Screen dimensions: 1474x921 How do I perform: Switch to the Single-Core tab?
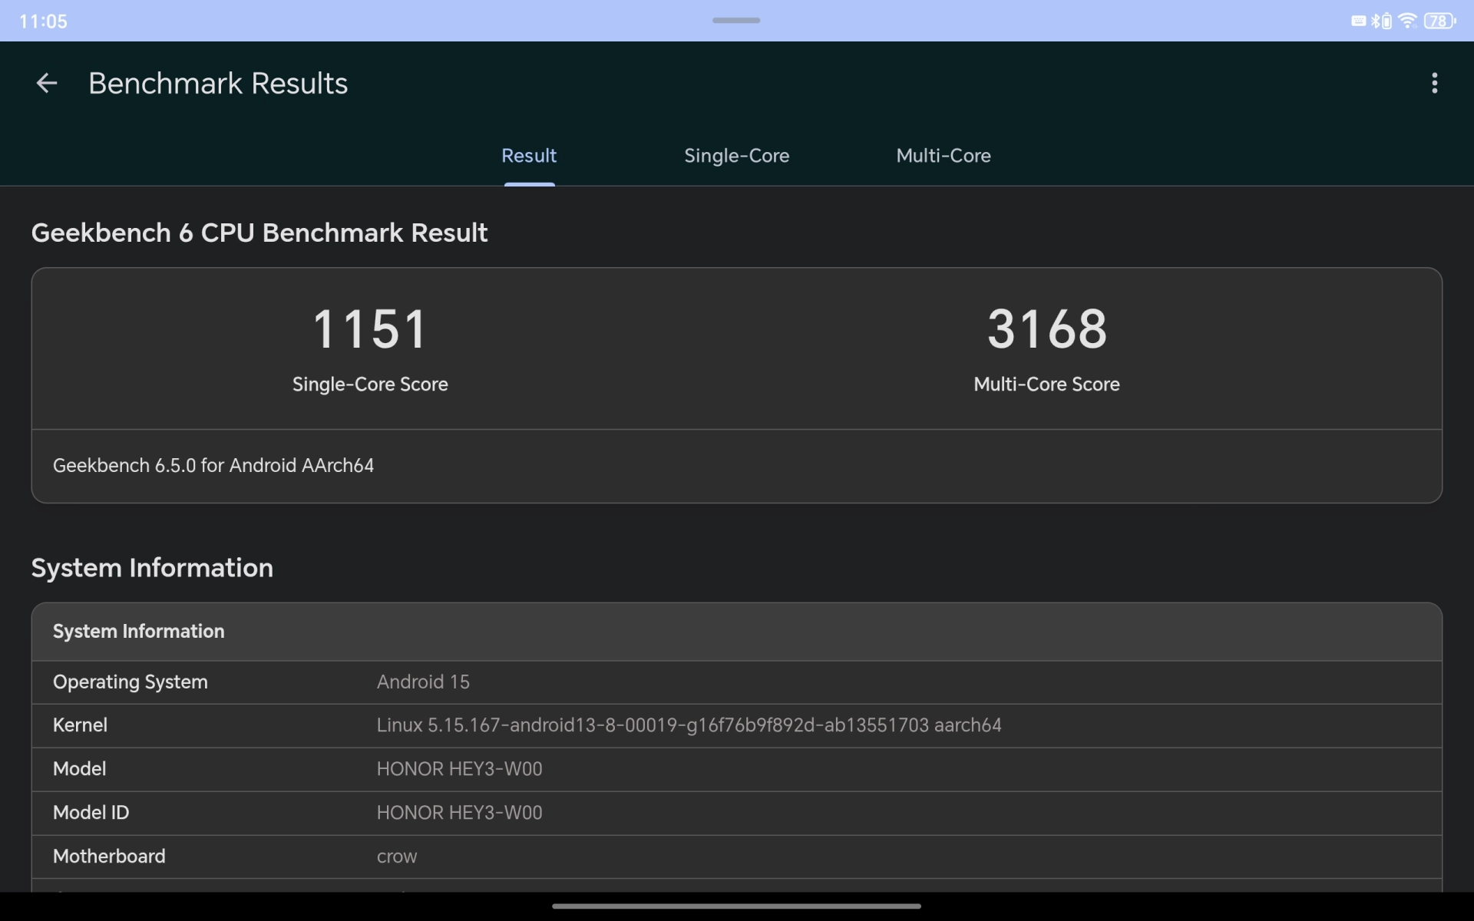point(736,156)
